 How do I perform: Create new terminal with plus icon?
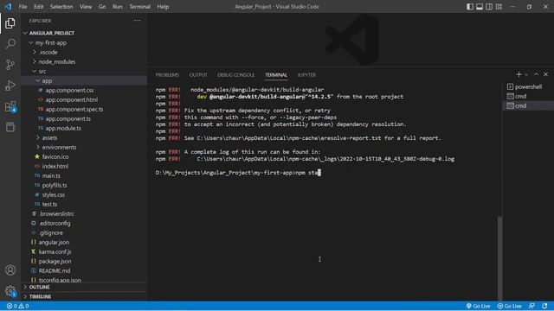(519, 74)
